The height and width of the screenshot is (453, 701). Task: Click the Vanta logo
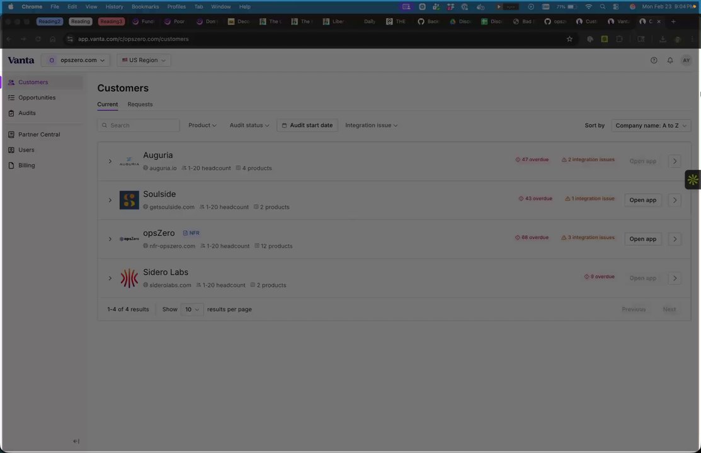(21, 60)
